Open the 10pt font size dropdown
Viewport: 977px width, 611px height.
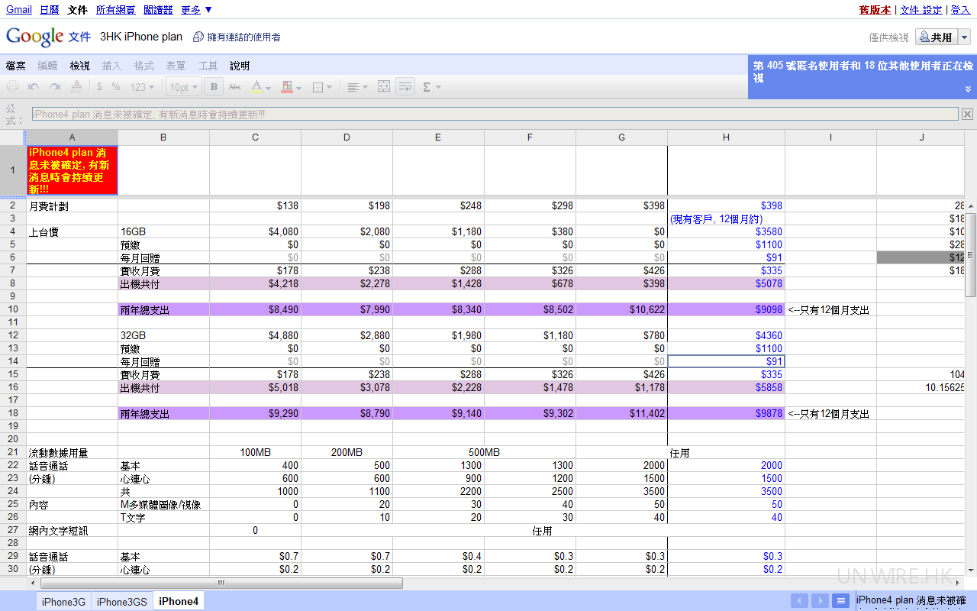click(184, 87)
